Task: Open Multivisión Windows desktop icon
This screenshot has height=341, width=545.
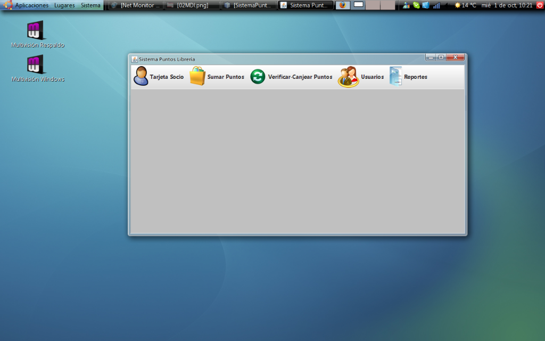Action: click(x=38, y=69)
